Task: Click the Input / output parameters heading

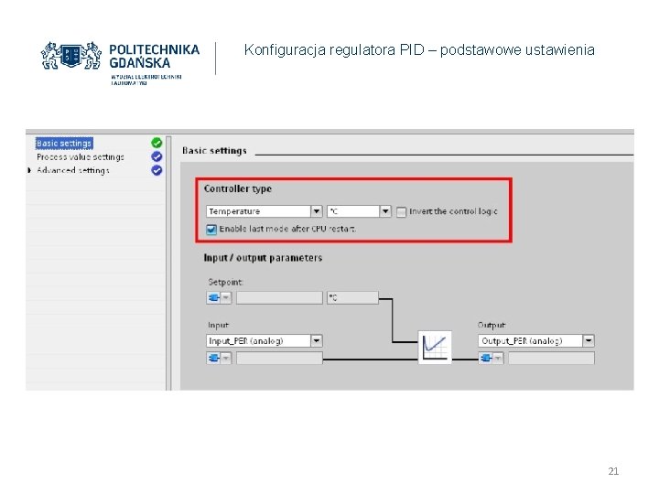Action: 263,258
